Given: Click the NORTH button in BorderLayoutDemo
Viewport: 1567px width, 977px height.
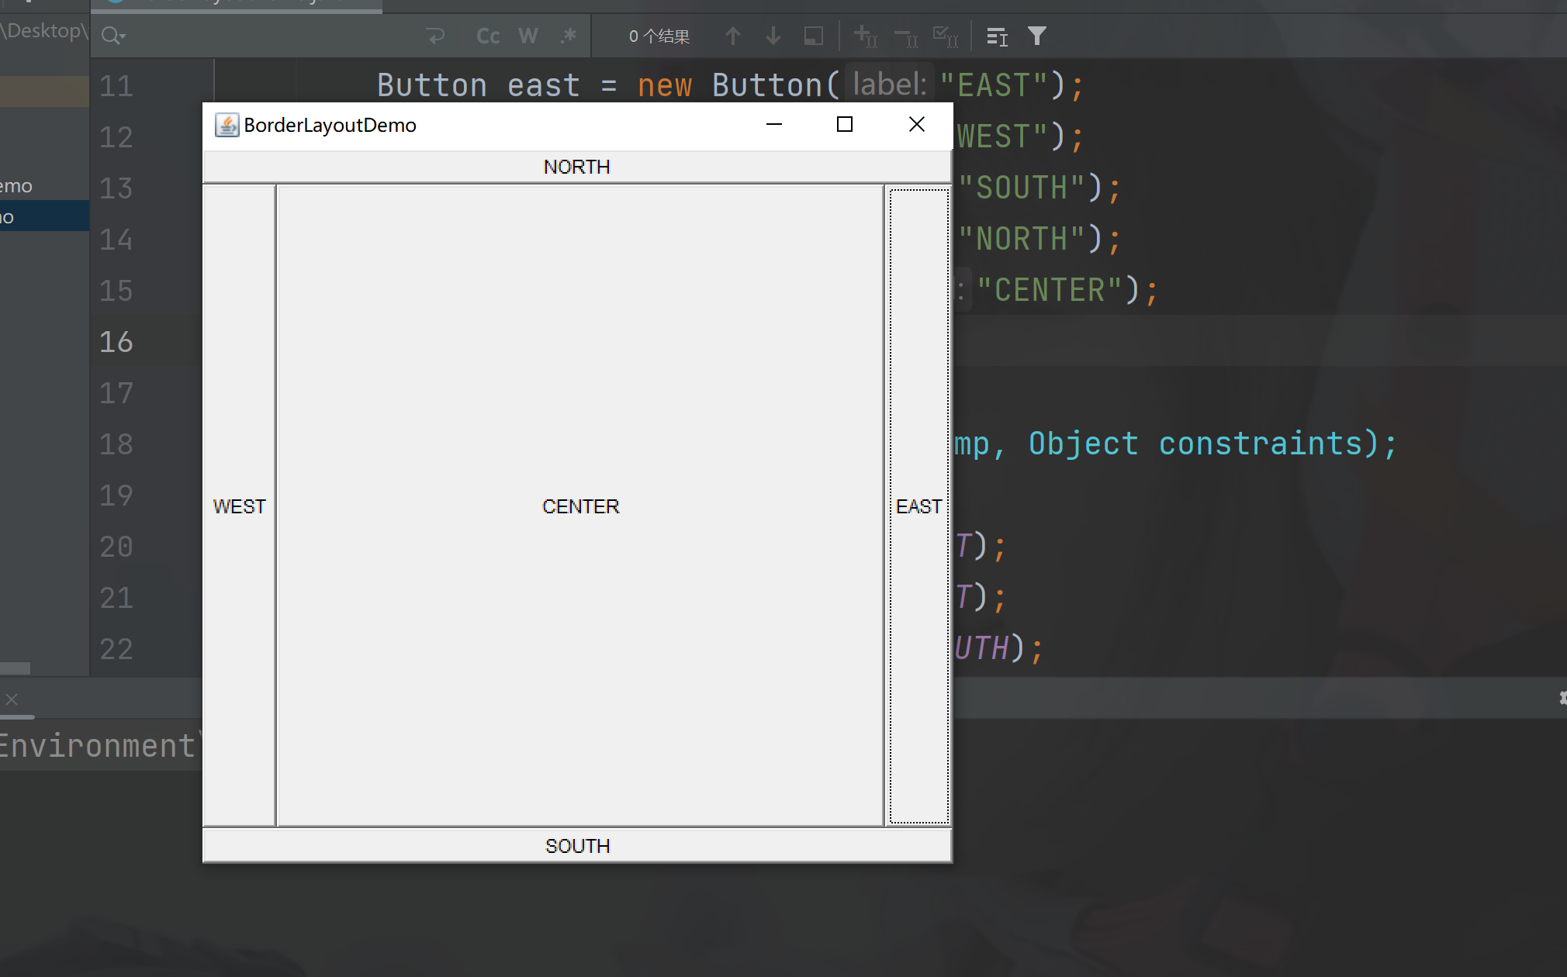Looking at the screenshot, I should (576, 167).
